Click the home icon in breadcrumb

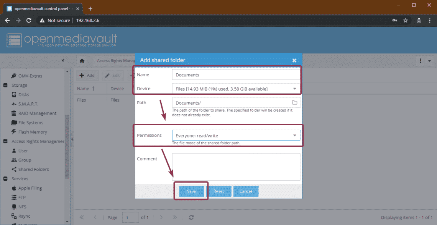point(82,61)
